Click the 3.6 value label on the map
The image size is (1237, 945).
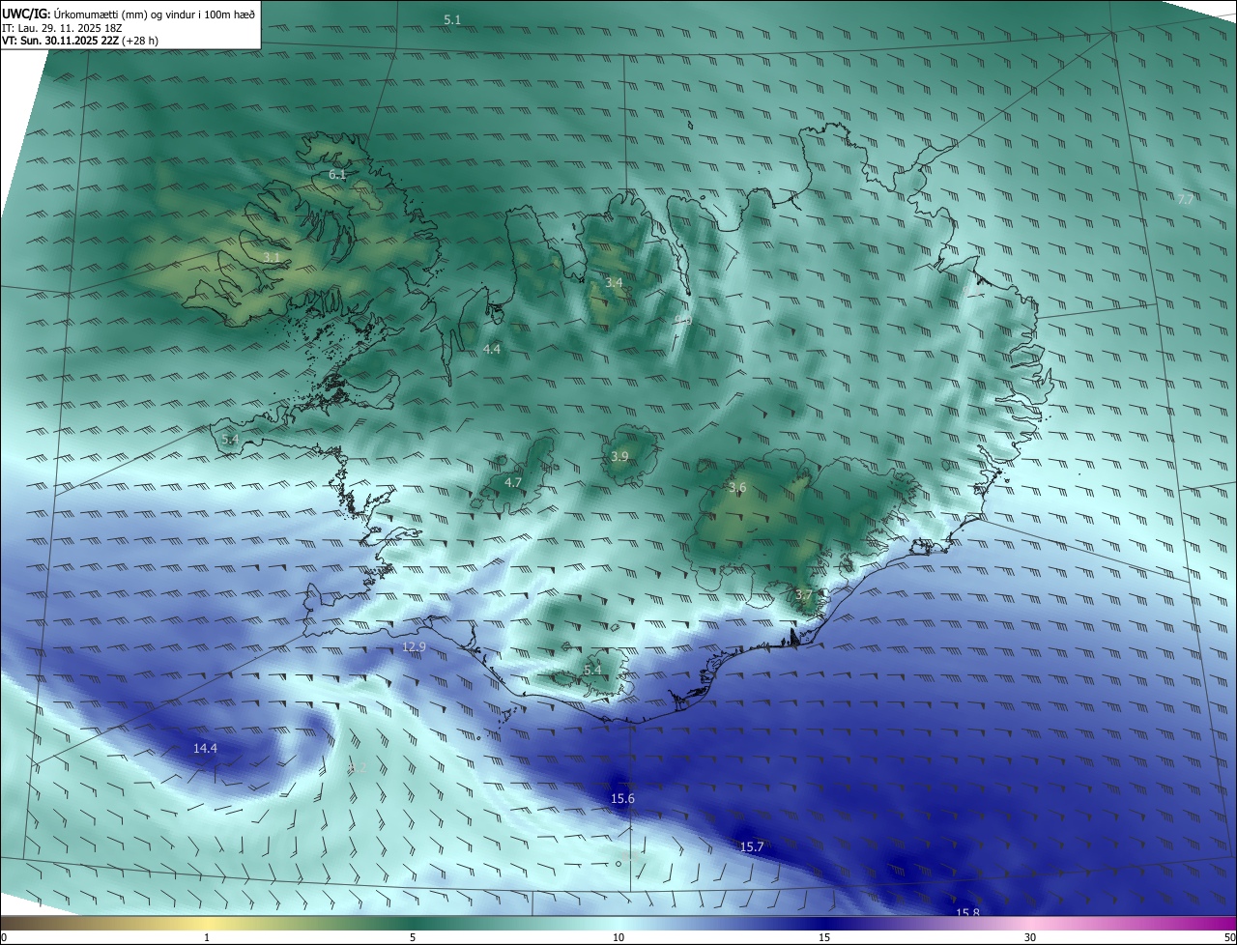coord(737,488)
